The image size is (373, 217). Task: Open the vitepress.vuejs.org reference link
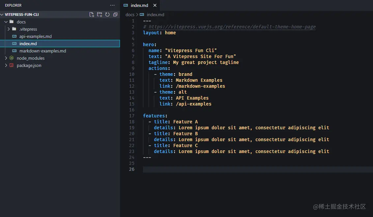pyautogui.click(x=232, y=27)
